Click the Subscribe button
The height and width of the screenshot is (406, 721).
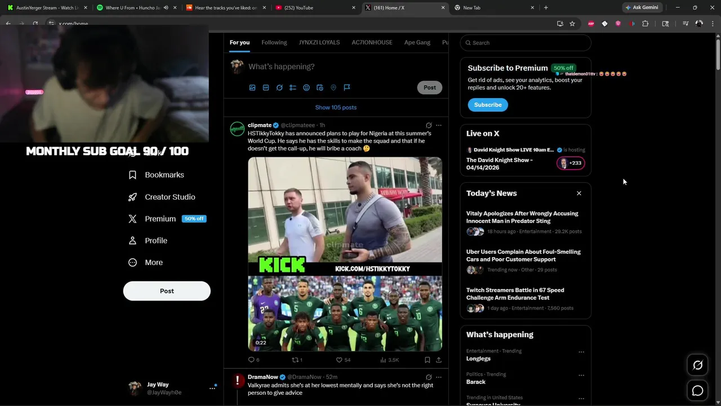(x=488, y=105)
